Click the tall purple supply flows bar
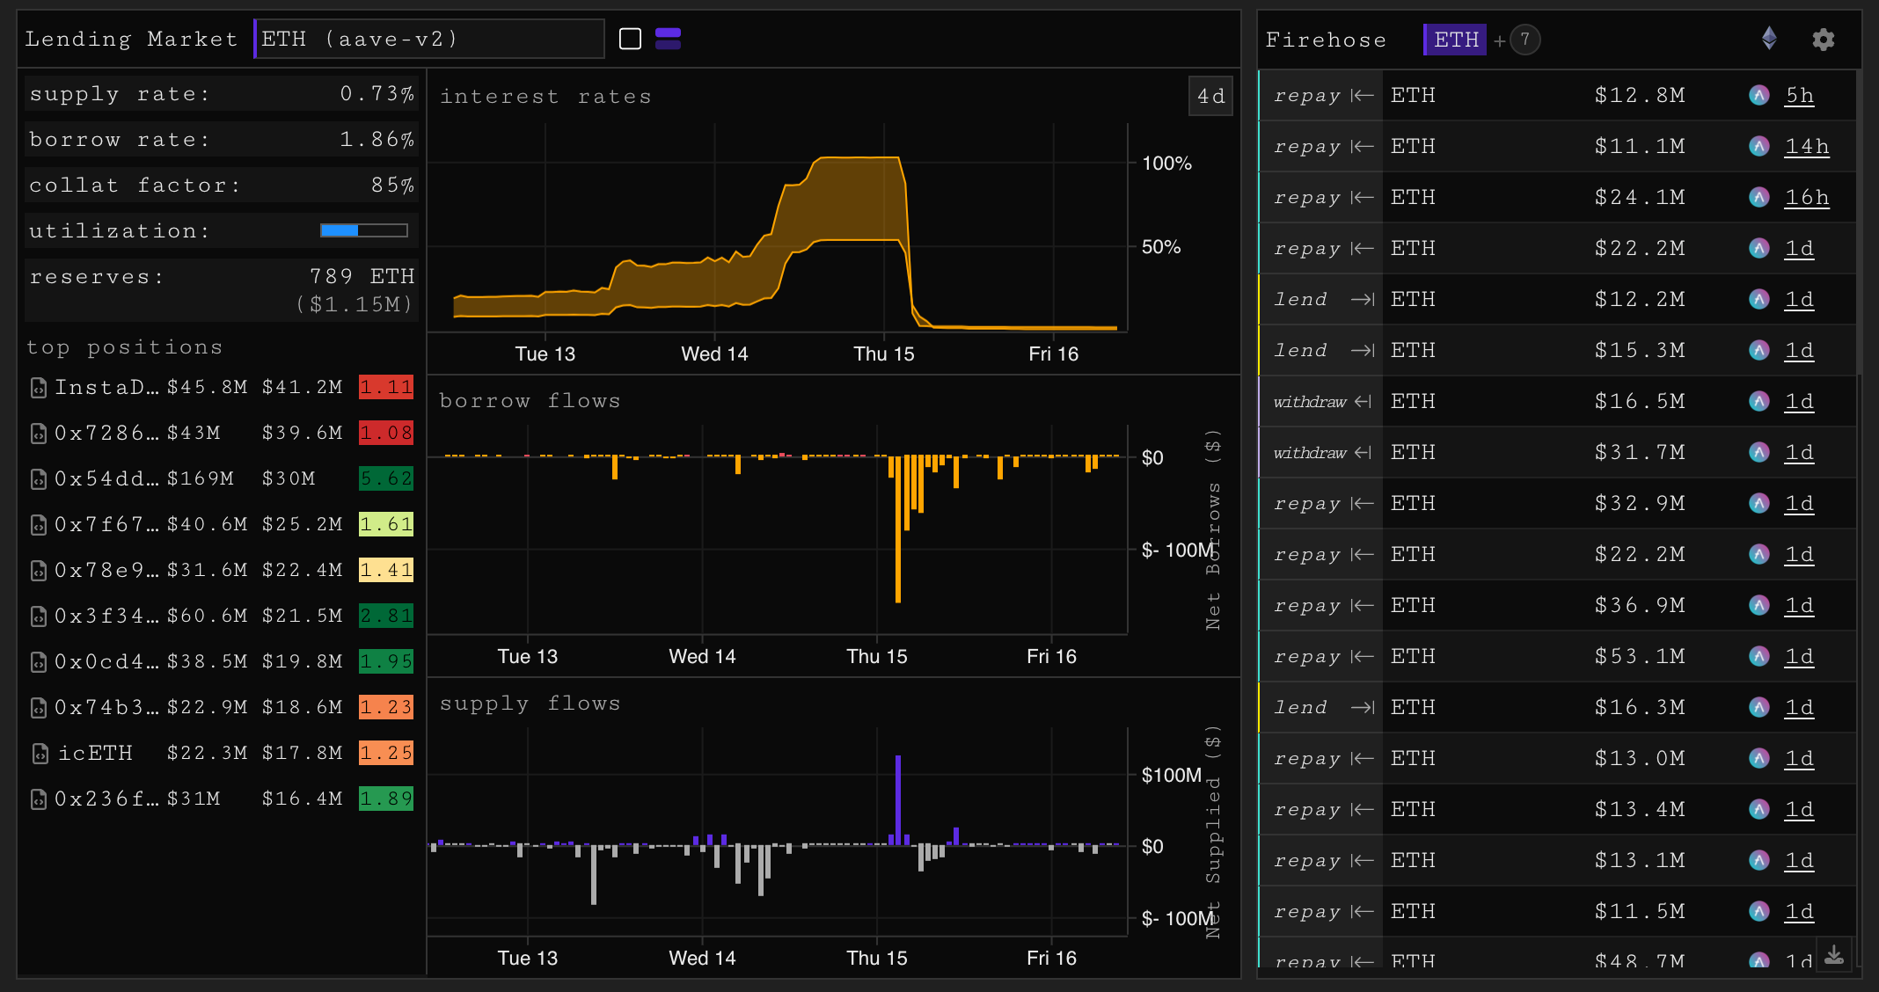 [897, 799]
